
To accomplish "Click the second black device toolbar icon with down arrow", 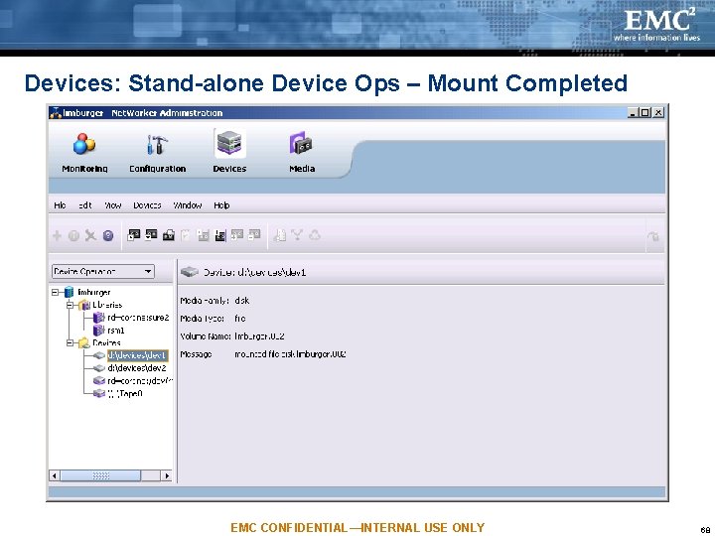I will point(151,234).
